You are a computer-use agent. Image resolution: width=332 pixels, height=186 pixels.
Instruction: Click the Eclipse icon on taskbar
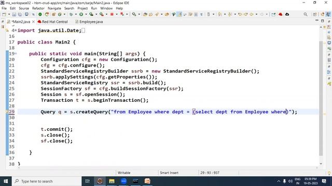click(100, 181)
